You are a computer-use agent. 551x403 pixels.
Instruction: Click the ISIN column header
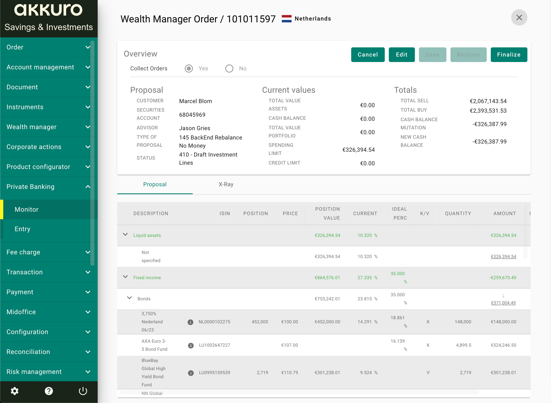[225, 213]
